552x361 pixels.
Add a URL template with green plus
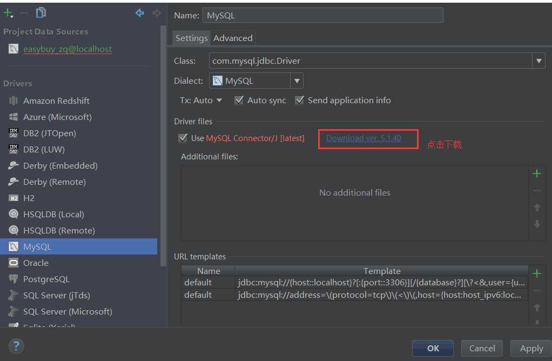536,273
